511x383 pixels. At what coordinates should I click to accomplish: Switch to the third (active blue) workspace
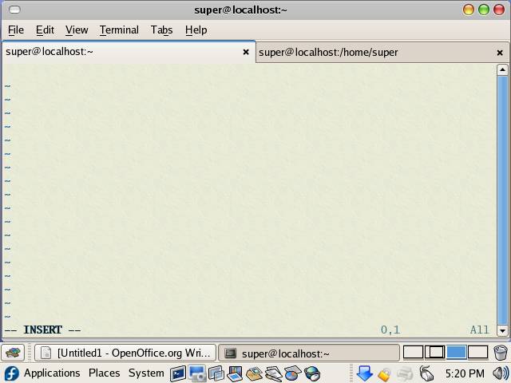[456, 353]
